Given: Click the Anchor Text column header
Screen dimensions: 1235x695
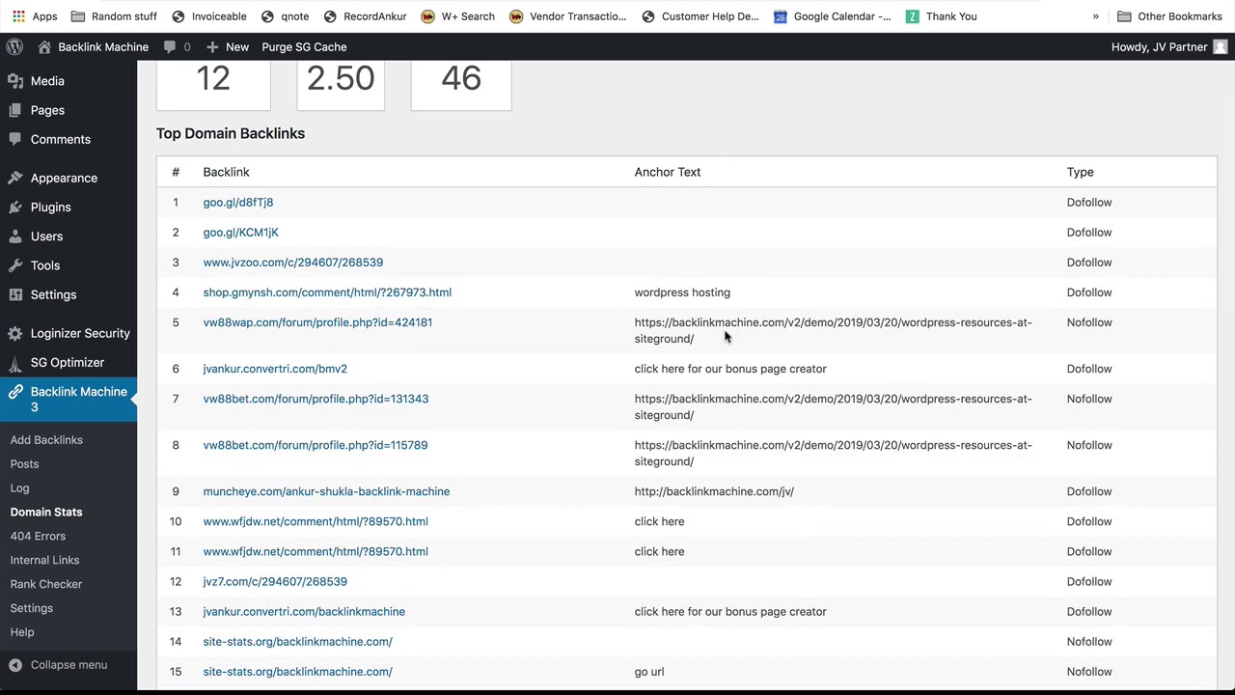Looking at the screenshot, I should [x=668, y=172].
